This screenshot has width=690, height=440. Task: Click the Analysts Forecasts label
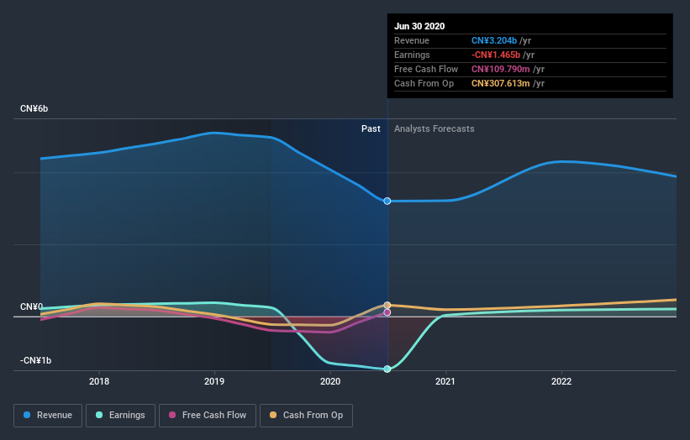point(435,128)
